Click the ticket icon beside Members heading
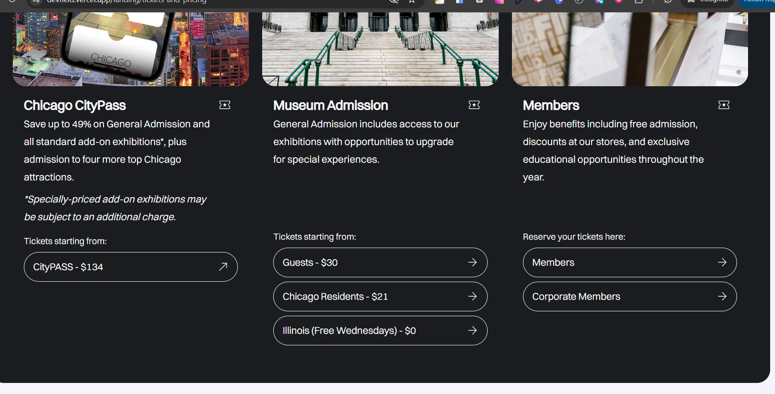 (724, 105)
